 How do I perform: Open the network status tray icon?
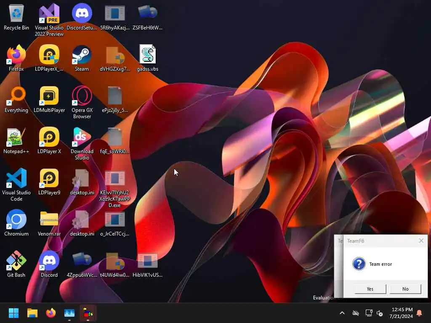pyautogui.click(x=369, y=313)
